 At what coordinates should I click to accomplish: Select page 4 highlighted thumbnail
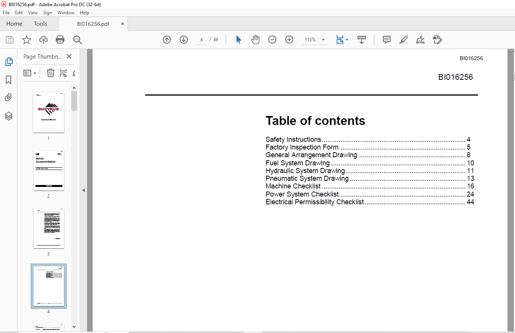point(49,286)
